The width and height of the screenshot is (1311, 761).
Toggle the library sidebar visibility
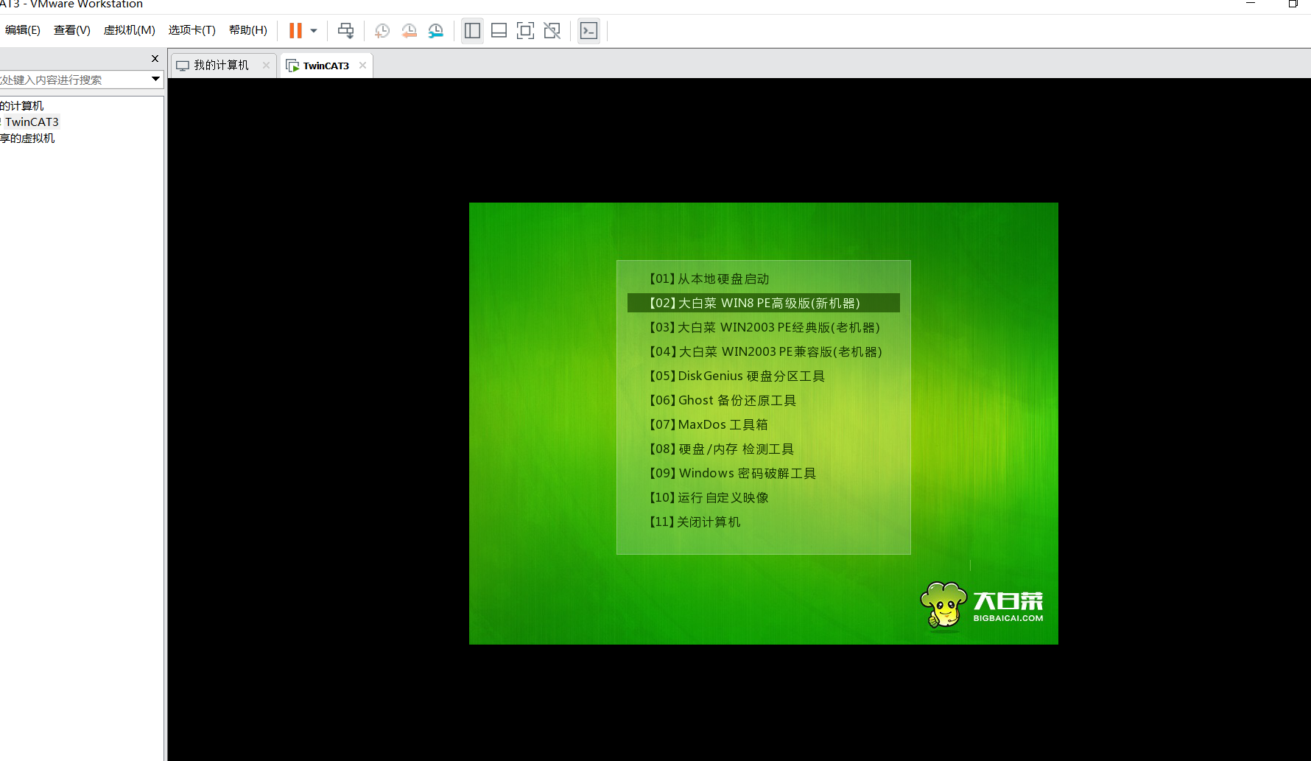[x=472, y=30]
